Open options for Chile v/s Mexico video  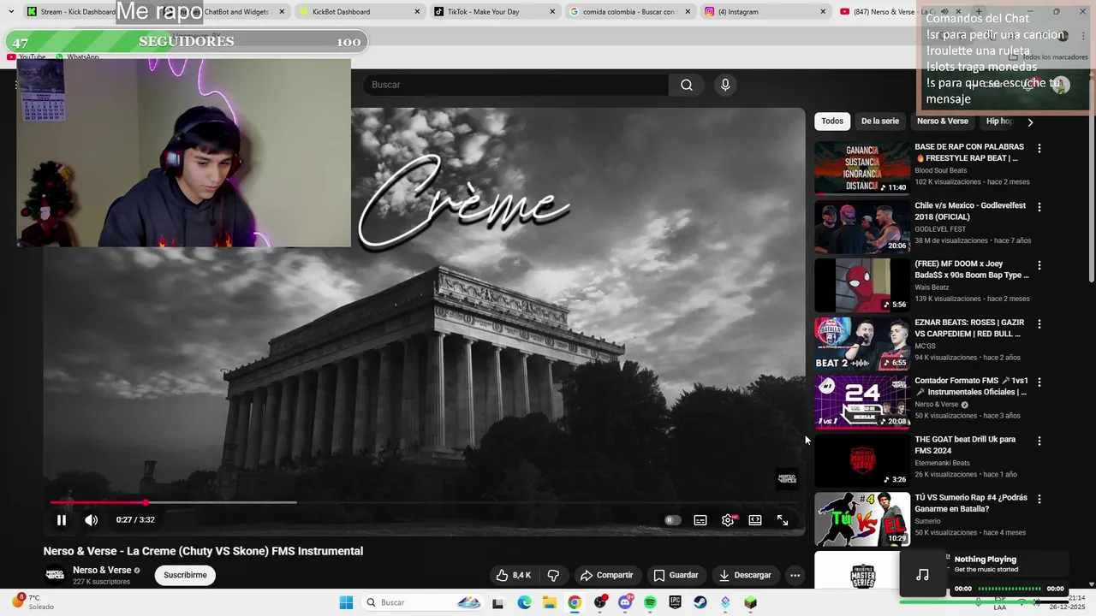(1039, 207)
